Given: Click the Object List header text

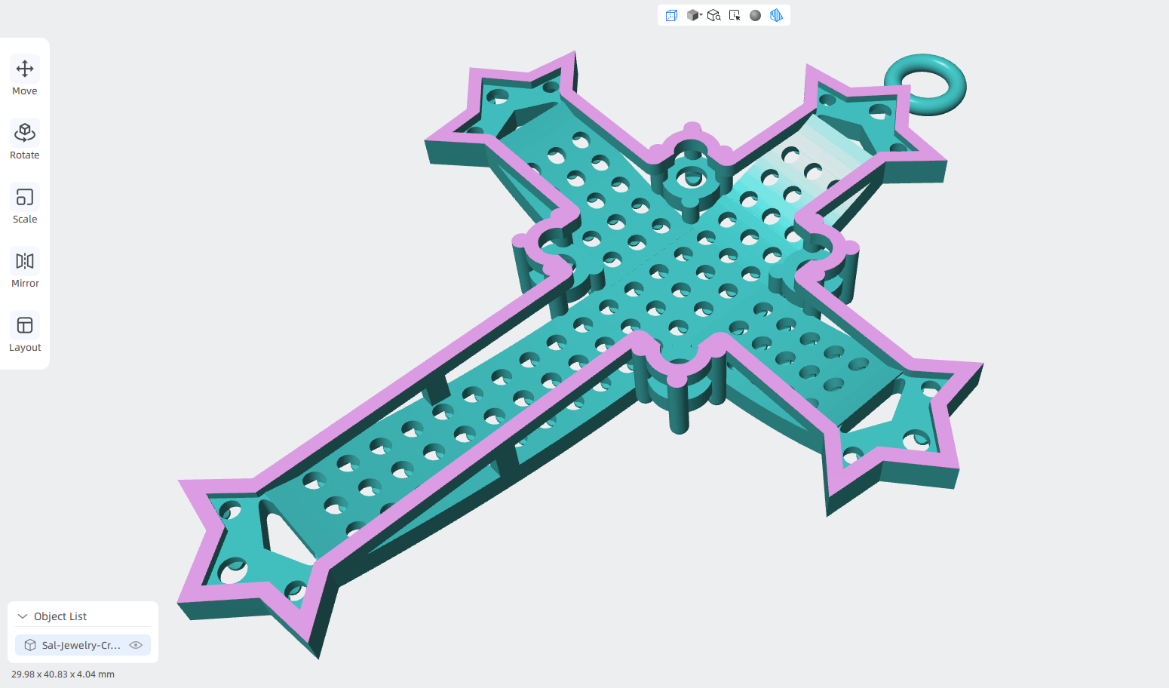Looking at the screenshot, I should [x=60, y=616].
